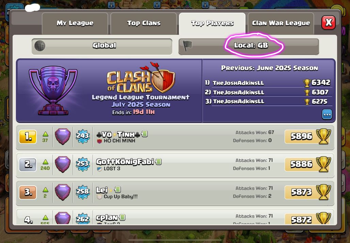
Task: Open the green chat icon beside Vô Tình
Action: 145,134
